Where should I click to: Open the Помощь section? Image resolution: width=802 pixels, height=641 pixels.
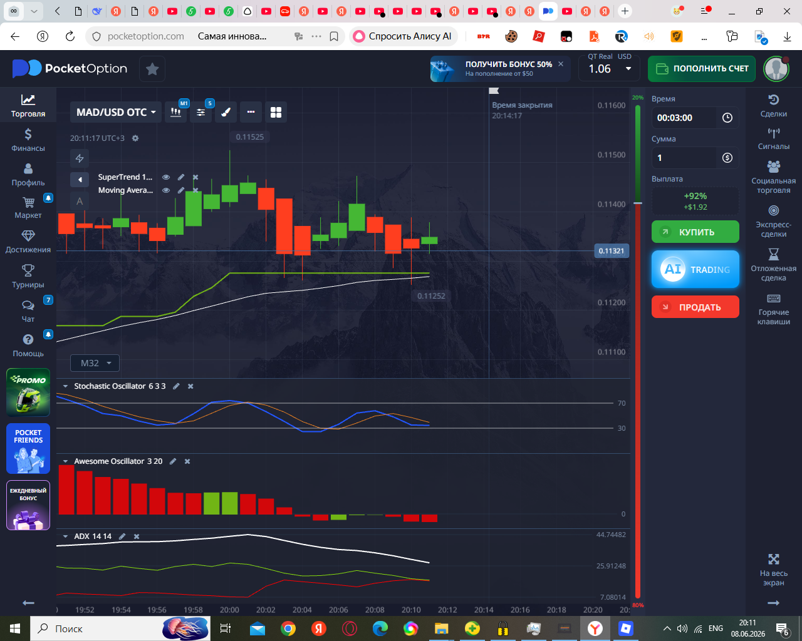[x=28, y=346]
